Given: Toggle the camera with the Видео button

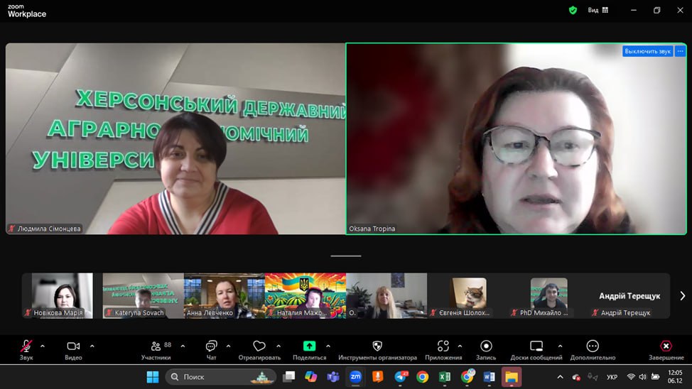Looking at the screenshot, I should pyautogui.click(x=73, y=350).
